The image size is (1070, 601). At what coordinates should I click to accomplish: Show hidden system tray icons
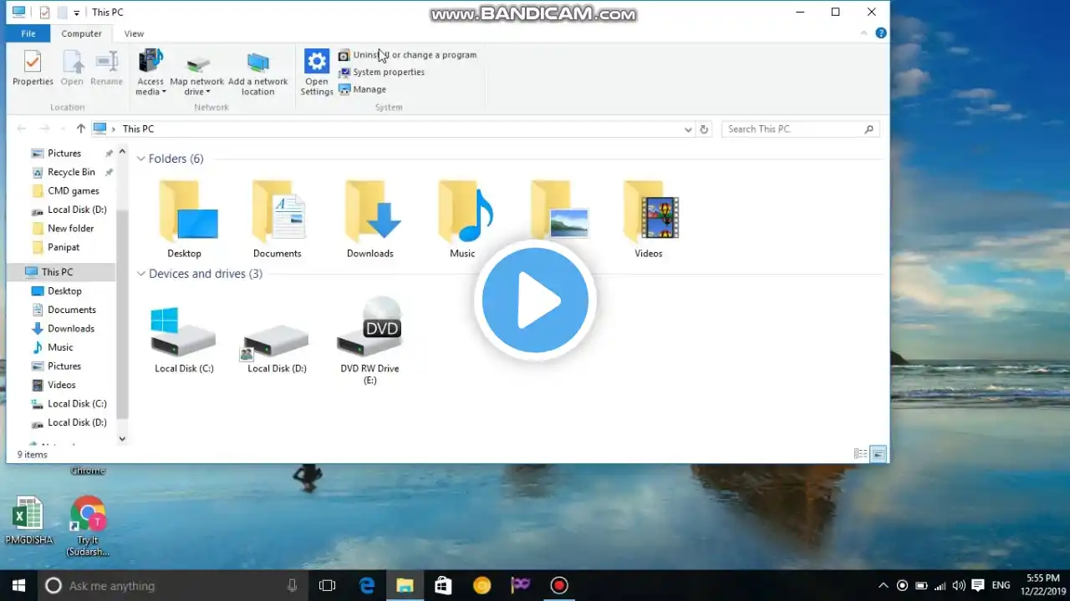(x=883, y=585)
